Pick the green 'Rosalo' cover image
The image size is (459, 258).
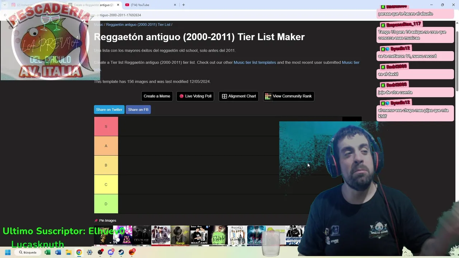(x=218, y=235)
